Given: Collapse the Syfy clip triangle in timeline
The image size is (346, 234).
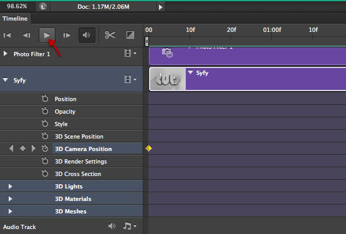Looking at the screenshot, I should click(190, 72).
